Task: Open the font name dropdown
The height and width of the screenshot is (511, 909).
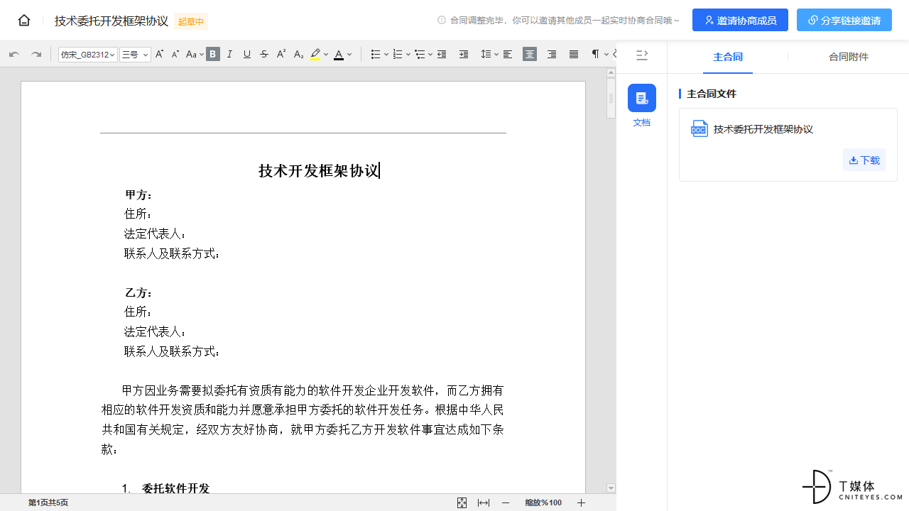Action: coord(88,54)
